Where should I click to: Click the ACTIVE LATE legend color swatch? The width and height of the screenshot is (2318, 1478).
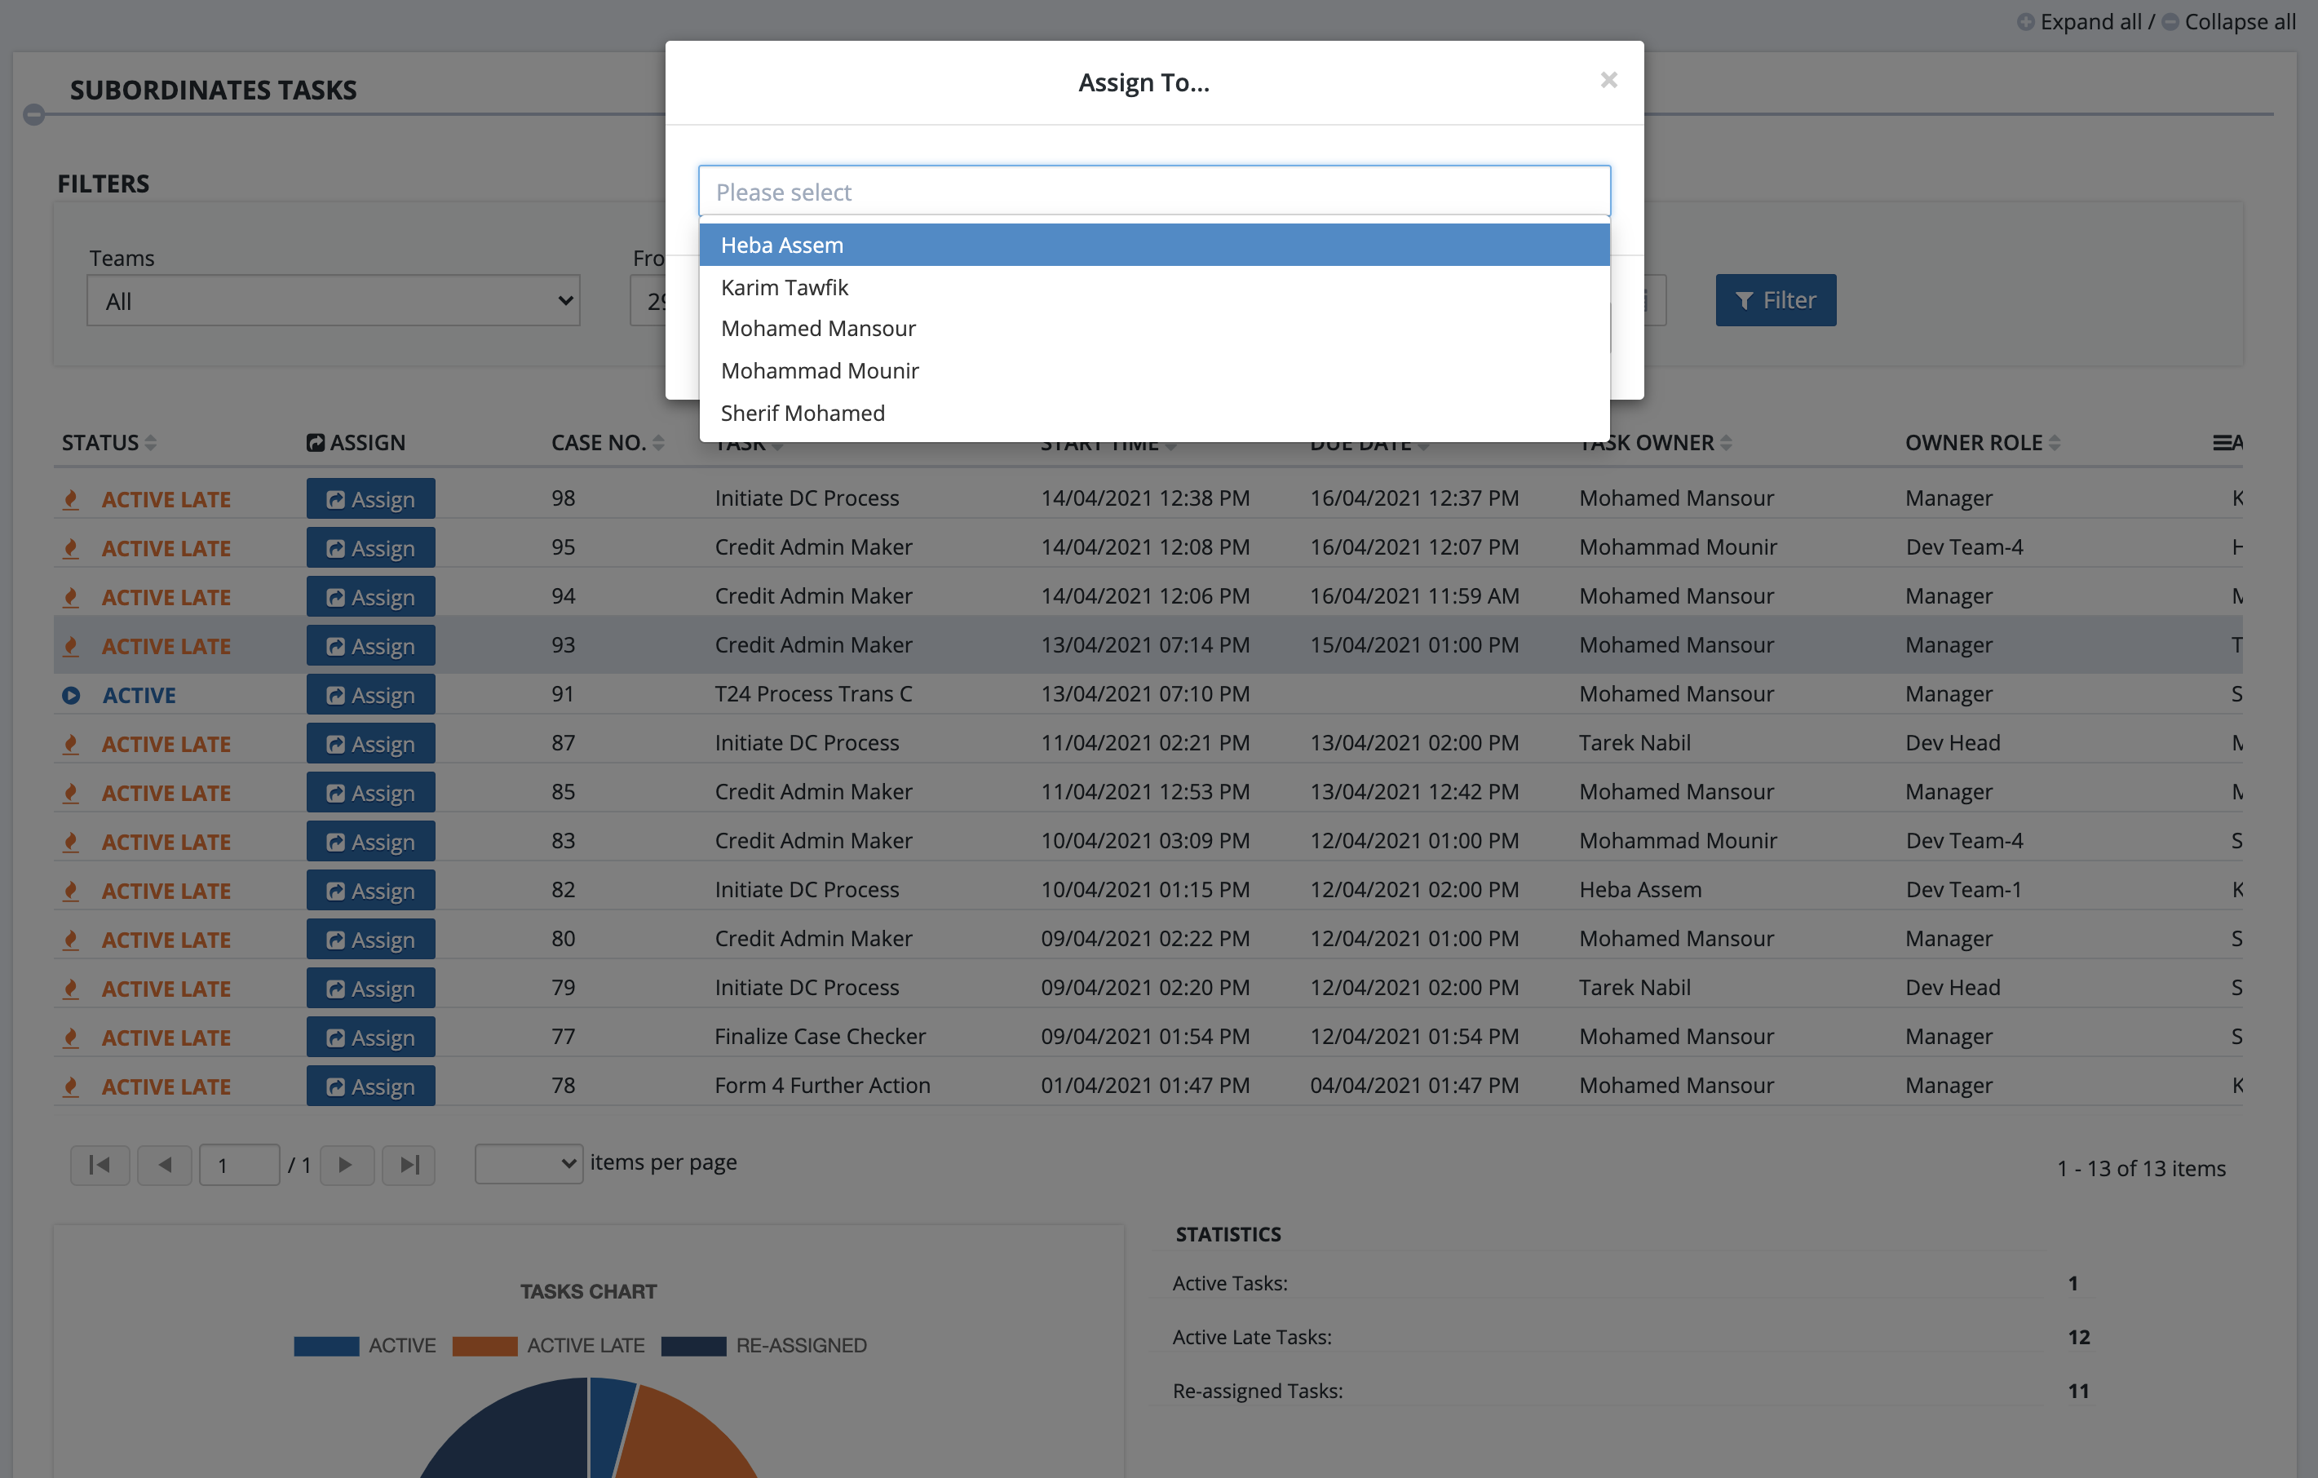[x=484, y=1345]
